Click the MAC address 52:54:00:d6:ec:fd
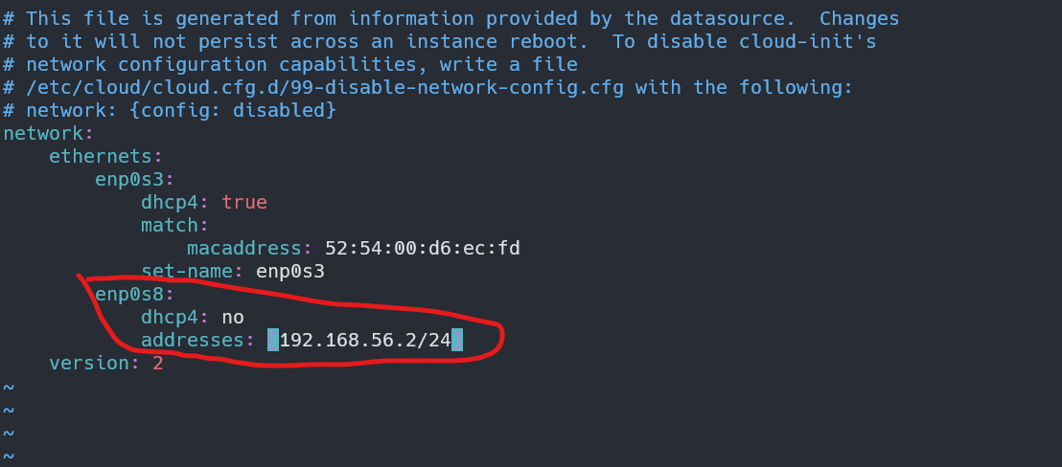1062x467 pixels. pyautogui.click(x=422, y=248)
